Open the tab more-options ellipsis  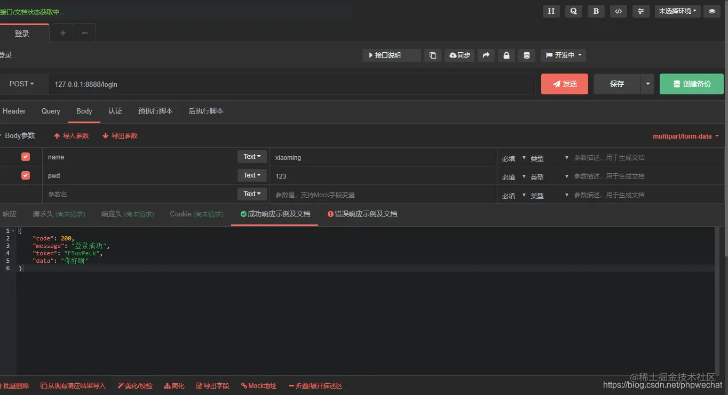(85, 33)
